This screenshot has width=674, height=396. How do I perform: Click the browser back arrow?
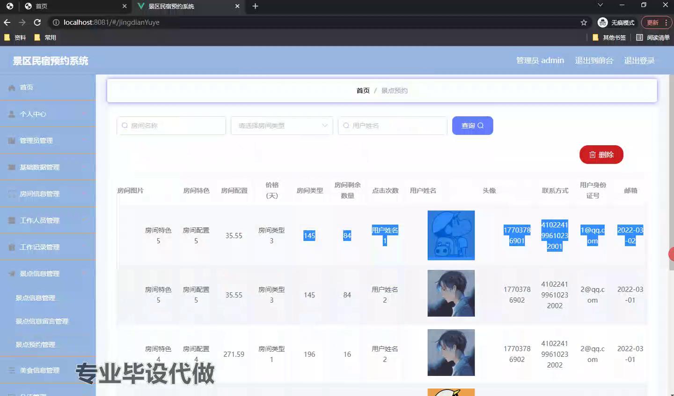click(x=7, y=22)
